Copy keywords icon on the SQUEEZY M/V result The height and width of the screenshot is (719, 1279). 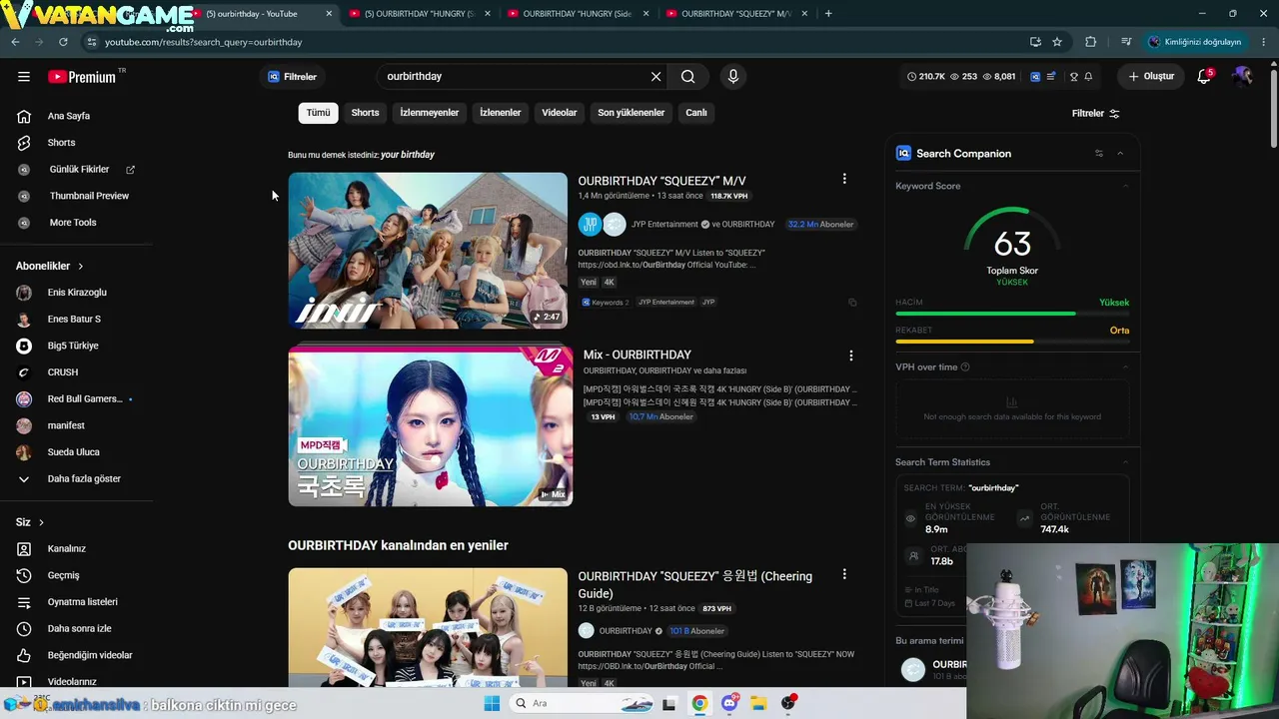point(852,303)
